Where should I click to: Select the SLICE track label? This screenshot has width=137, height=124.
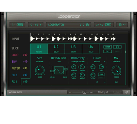pyautogui.click(x=15, y=48)
